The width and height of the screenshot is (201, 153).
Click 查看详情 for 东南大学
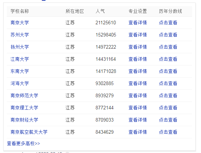pos(138,71)
